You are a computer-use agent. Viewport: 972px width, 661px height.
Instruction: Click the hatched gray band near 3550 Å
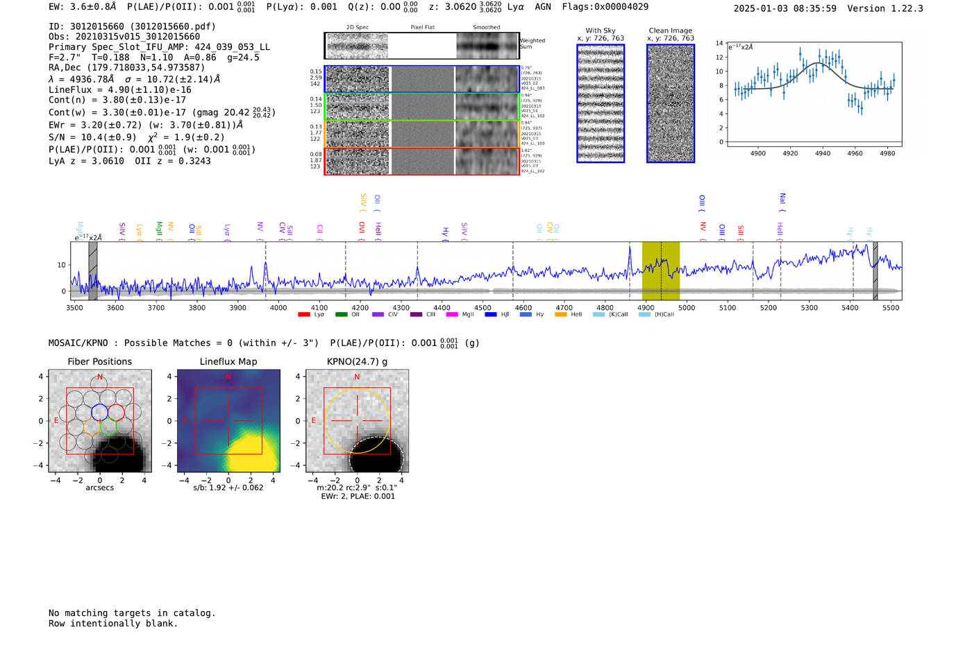(93, 271)
